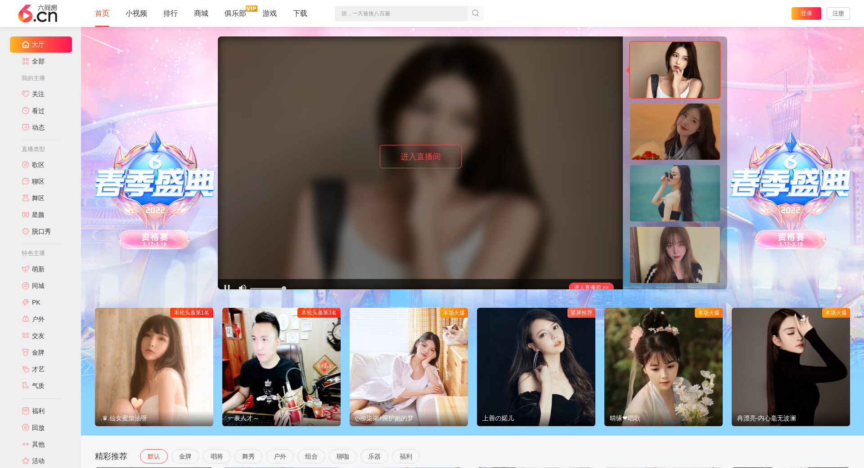Open the PK lightning icon
This screenshot has height=468, width=864.
pyautogui.click(x=26, y=302)
